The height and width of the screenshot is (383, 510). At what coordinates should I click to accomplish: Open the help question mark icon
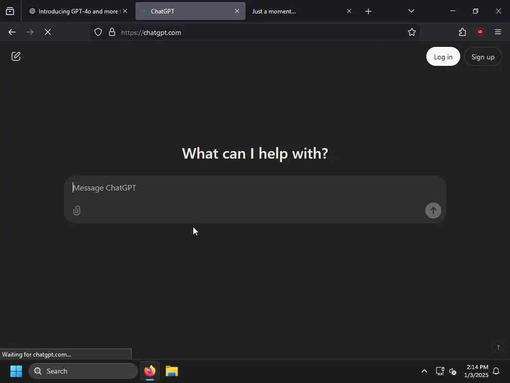(x=498, y=347)
